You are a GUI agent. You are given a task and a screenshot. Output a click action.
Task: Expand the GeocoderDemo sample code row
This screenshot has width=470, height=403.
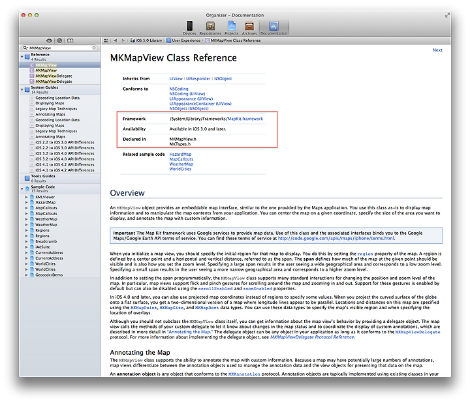pyautogui.click(x=26, y=275)
